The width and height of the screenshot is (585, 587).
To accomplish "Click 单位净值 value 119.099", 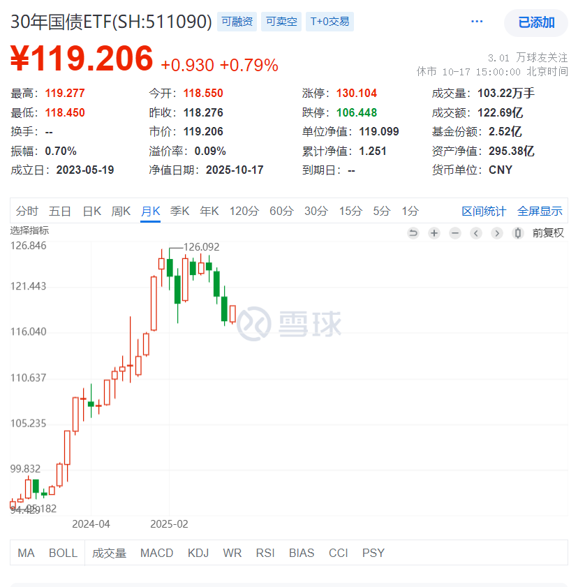I will (x=379, y=132).
